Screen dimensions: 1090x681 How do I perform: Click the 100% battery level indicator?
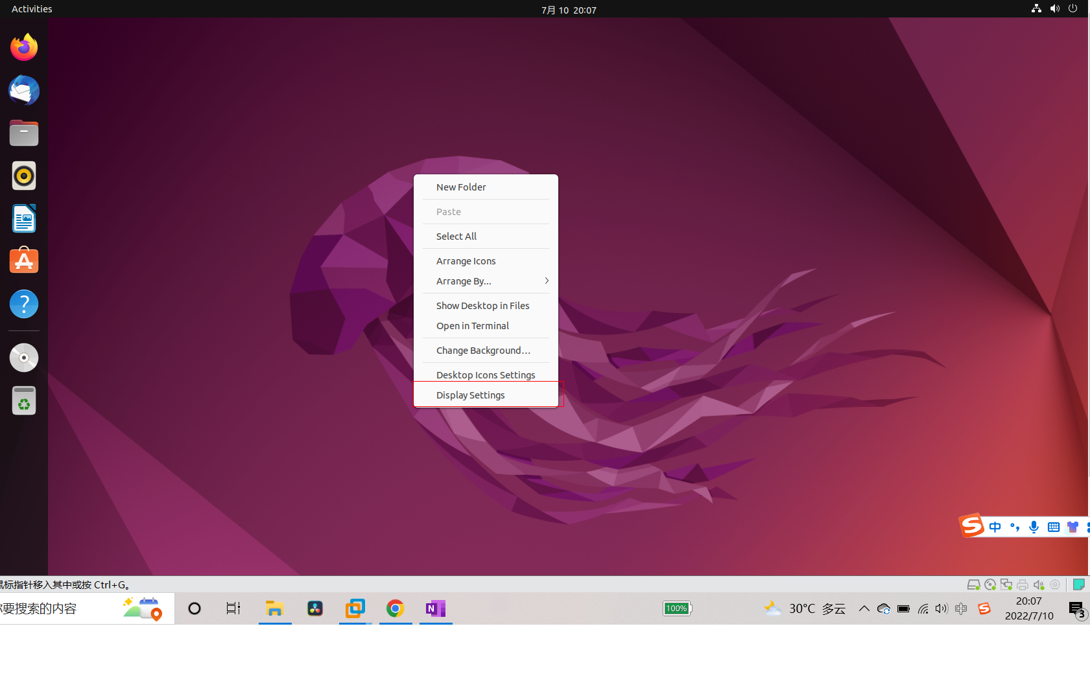pos(678,608)
